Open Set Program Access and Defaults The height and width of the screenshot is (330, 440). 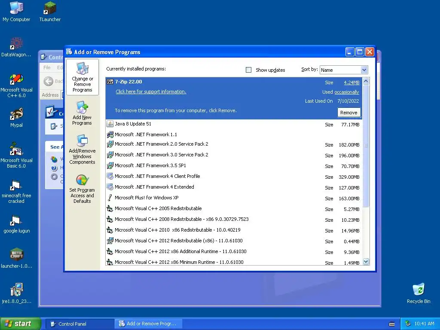(82, 189)
